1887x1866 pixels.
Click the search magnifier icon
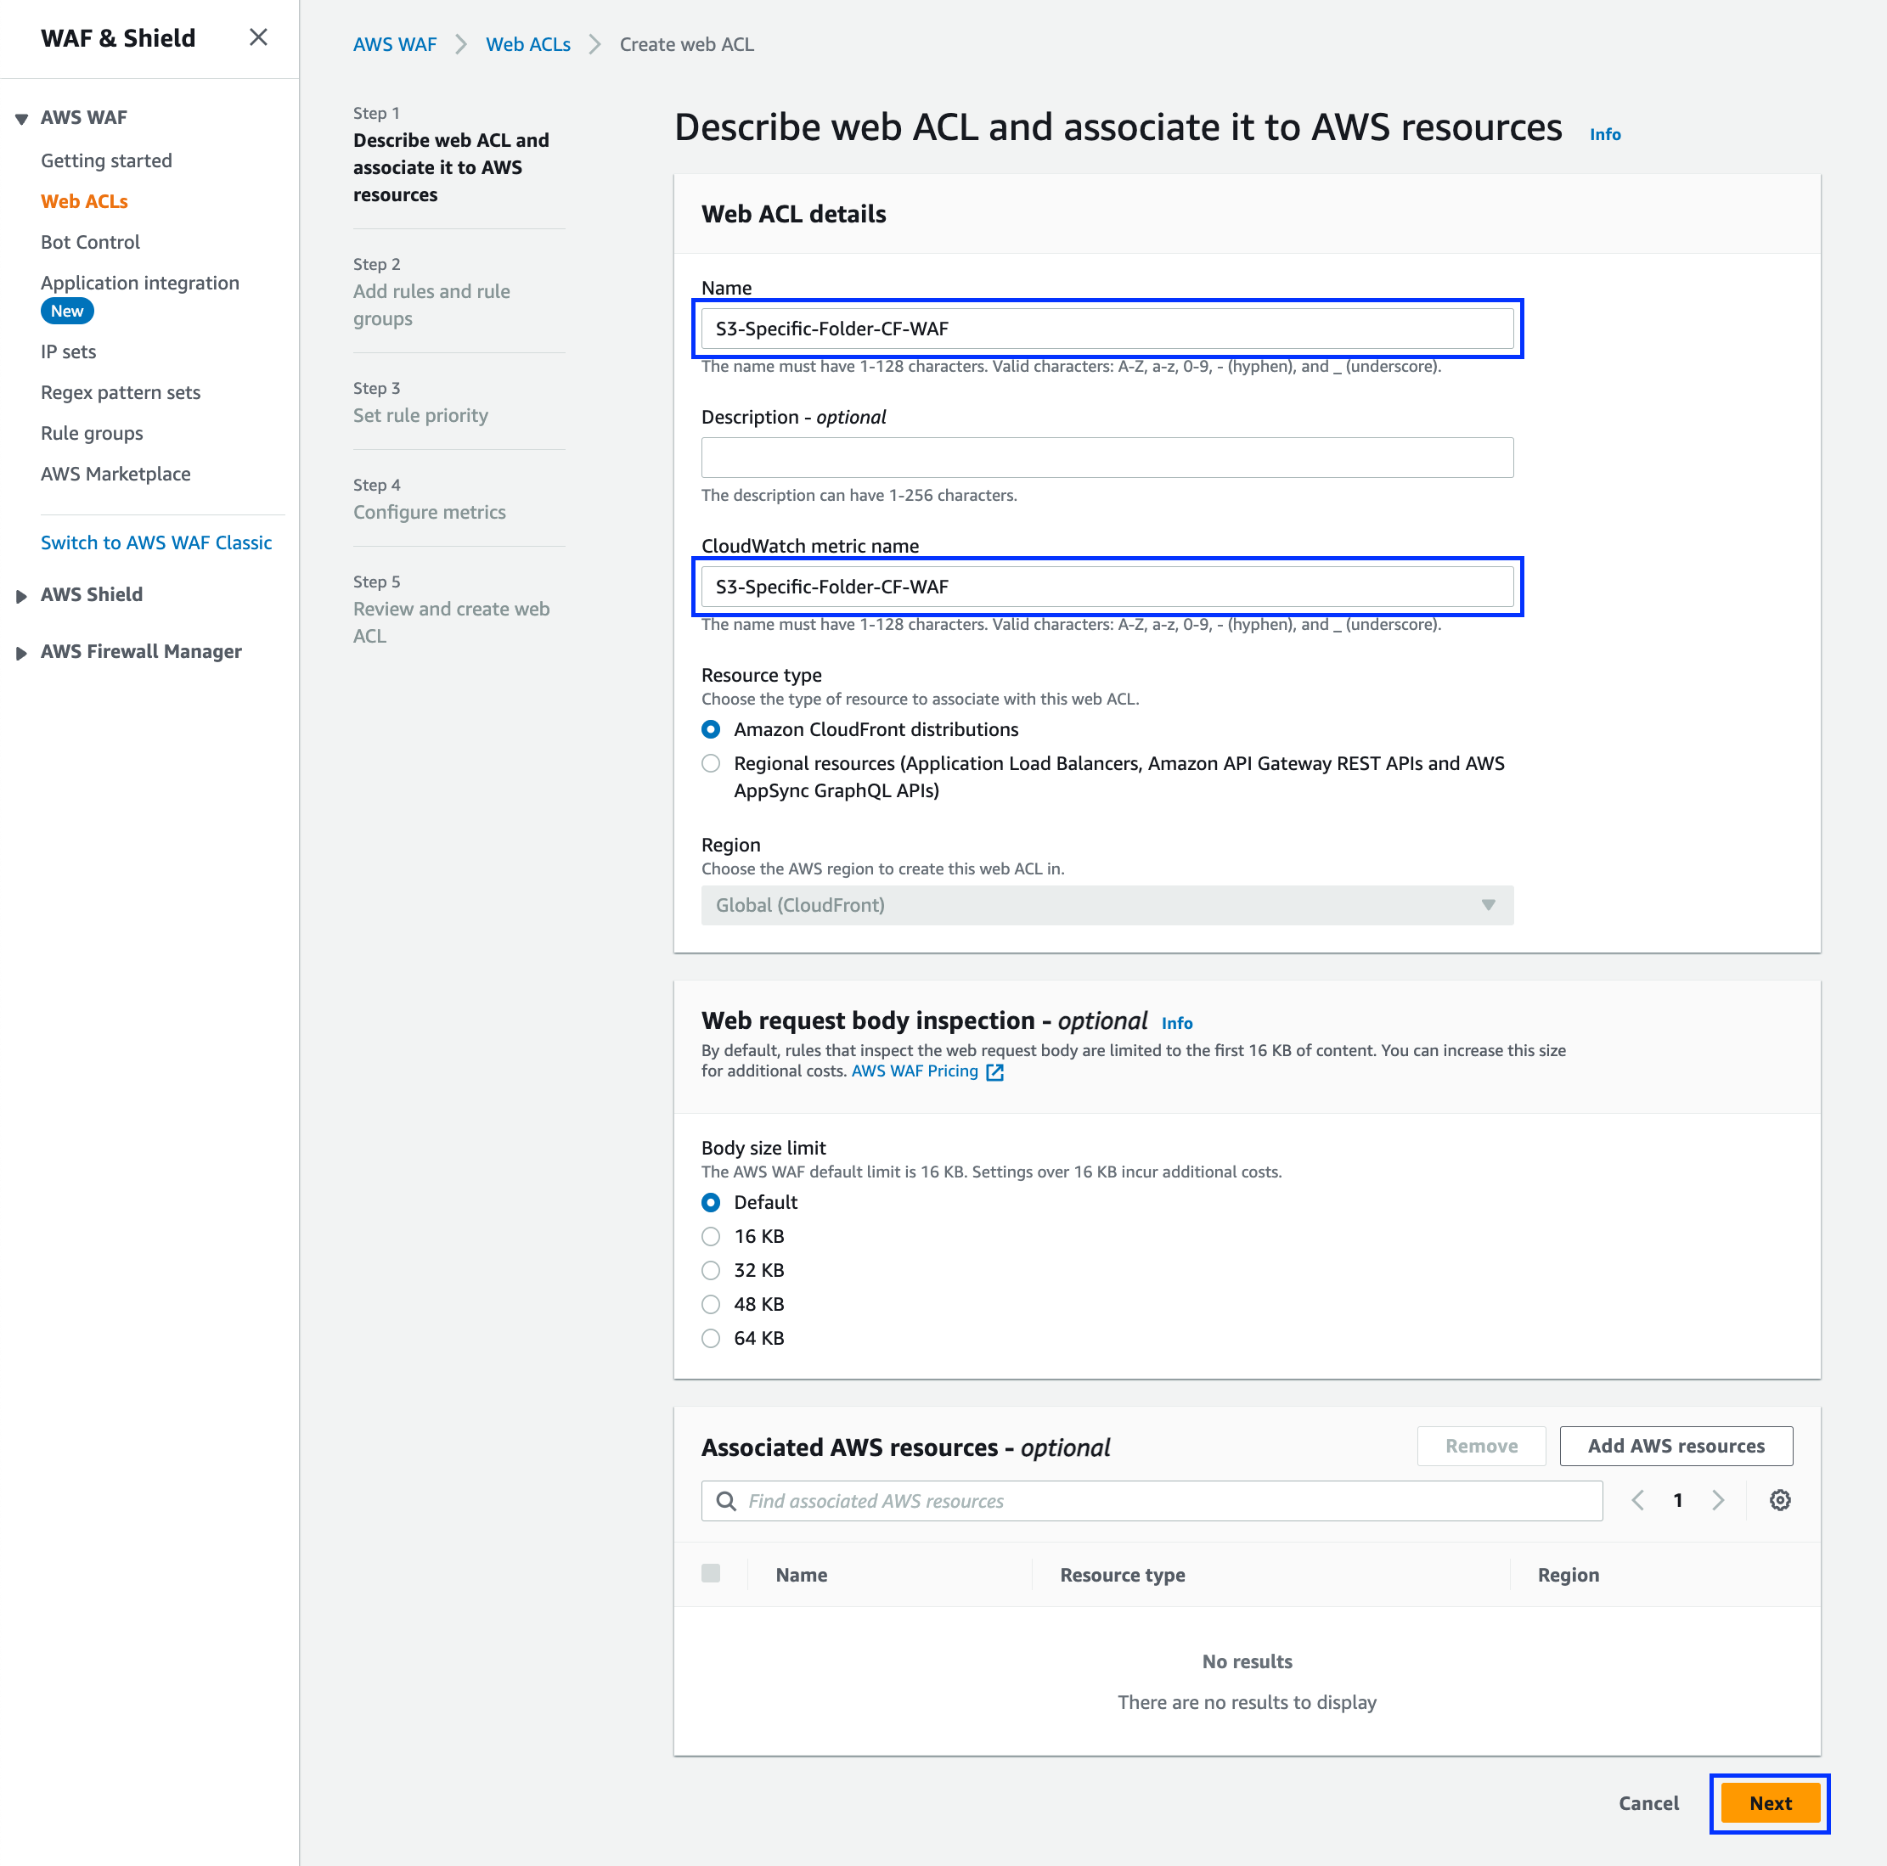click(727, 1501)
